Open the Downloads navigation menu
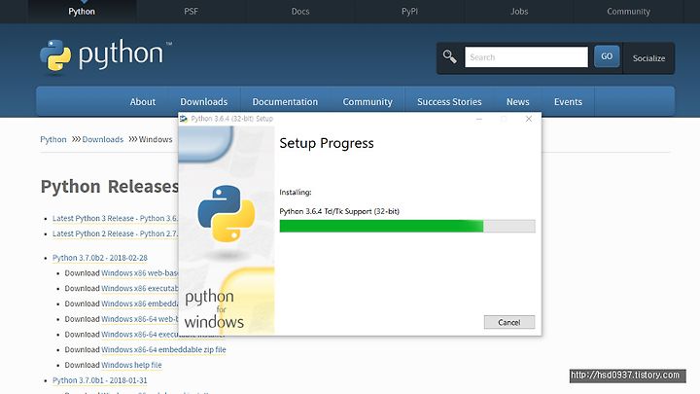The width and height of the screenshot is (700, 394). click(204, 102)
